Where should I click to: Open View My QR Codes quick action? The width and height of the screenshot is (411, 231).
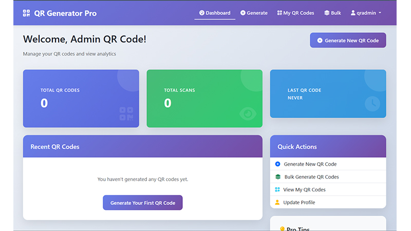point(328,189)
